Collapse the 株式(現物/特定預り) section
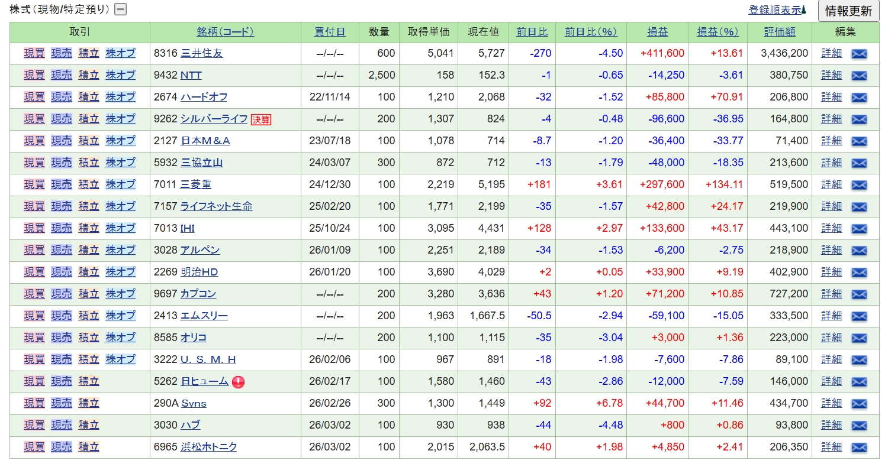This screenshot has width=888, height=467. [120, 9]
